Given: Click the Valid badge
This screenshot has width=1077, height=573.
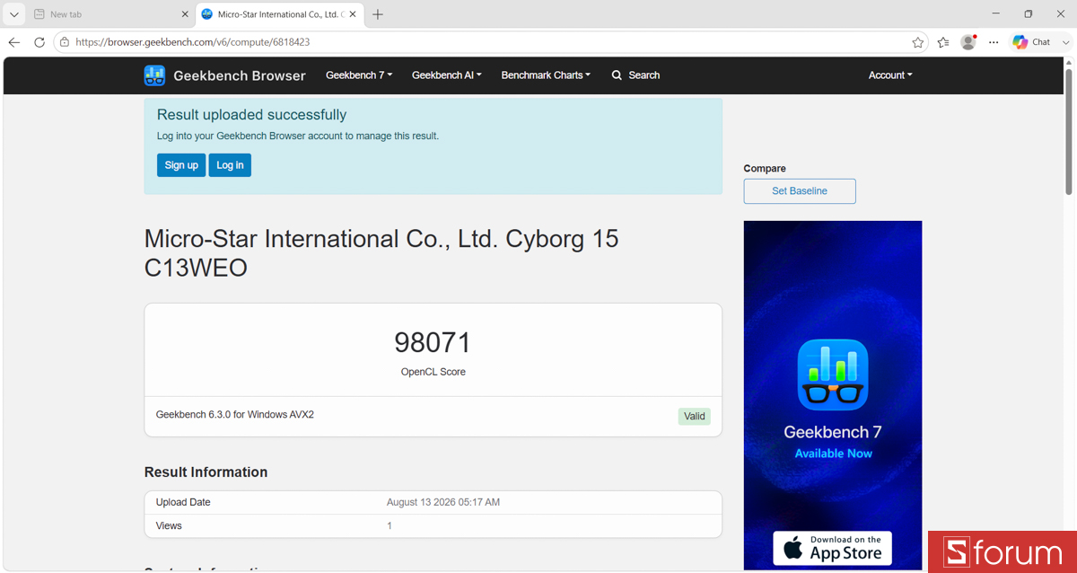Looking at the screenshot, I should coord(695,417).
